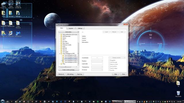184x103 pixels.
Task: Open the Adobe Lightroom desktop shortcut
Action: pyautogui.click(x=11, y=4)
